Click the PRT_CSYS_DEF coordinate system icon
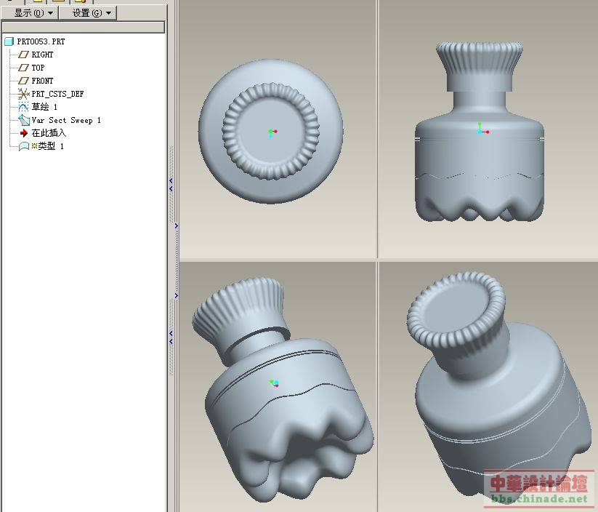598x512 pixels. click(24, 94)
